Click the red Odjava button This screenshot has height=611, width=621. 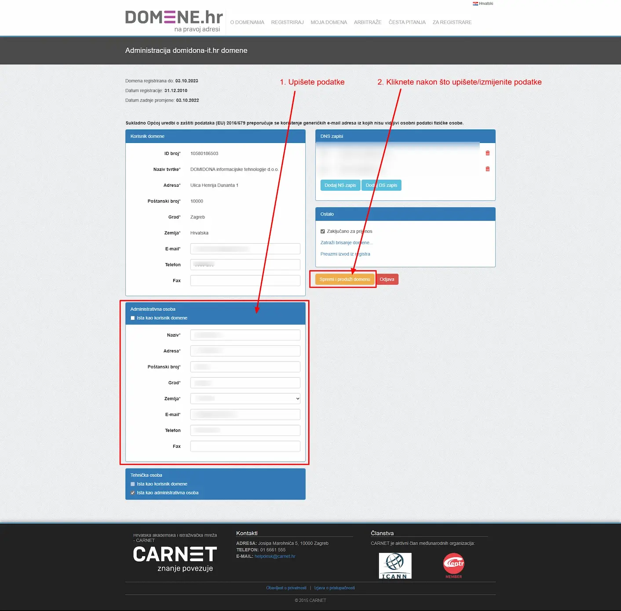coord(387,279)
